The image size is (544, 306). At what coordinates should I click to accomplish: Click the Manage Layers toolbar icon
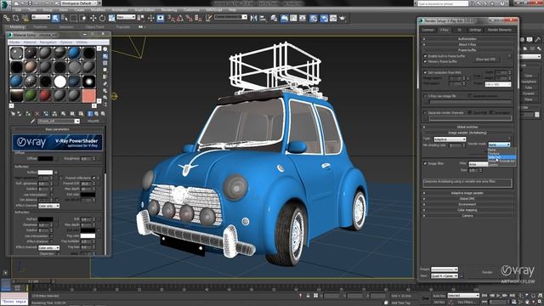tap(274, 18)
